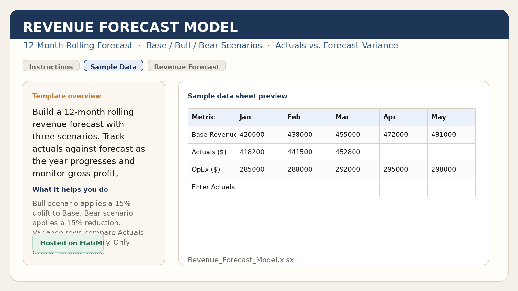
Task: Select the empty Apr Actuals cell
Action: [403, 152]
